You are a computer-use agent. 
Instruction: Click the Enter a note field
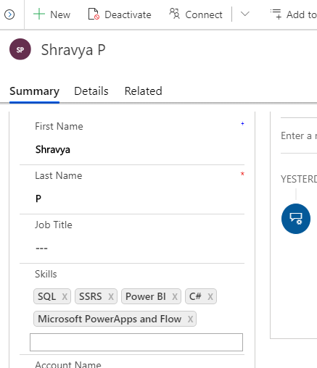(299, 135)
